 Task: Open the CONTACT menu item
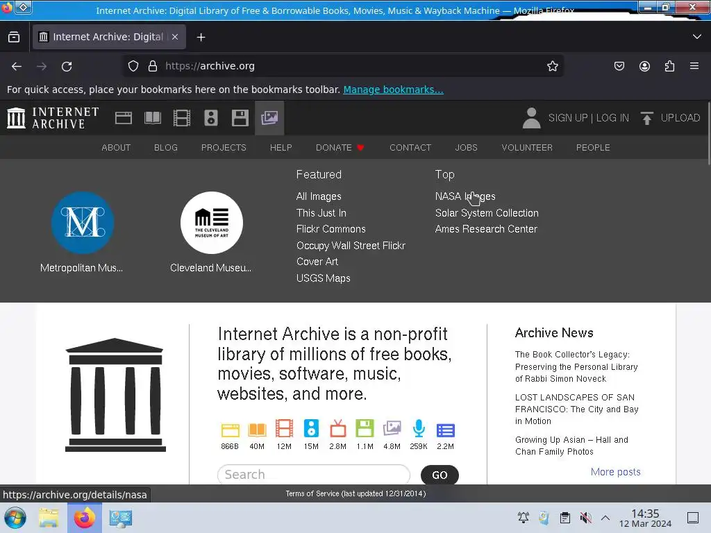(410, 148)
